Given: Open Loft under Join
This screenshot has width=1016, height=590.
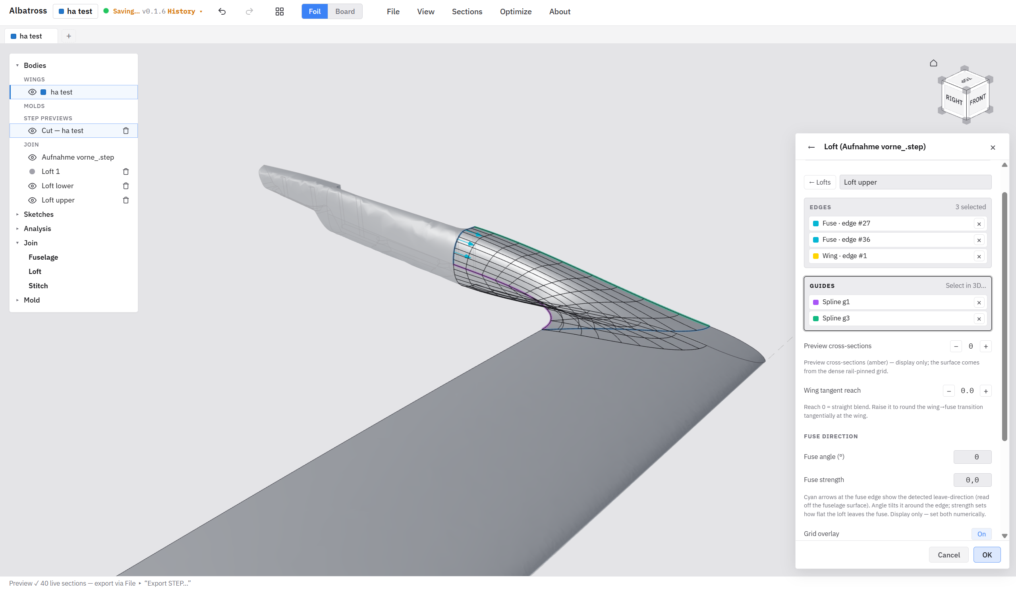Looking at the screenshot, I should pyautogui.click(x=35, y=272).
